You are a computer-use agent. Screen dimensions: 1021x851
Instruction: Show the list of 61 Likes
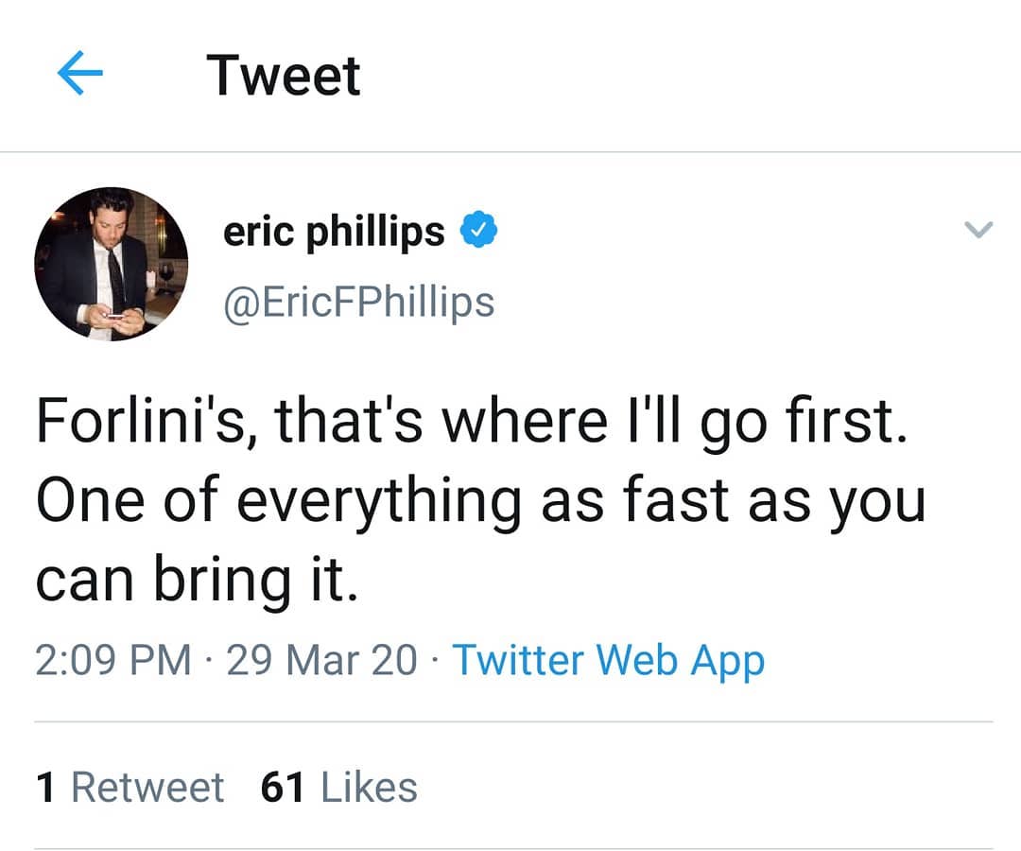pyautogui.click(x=338, y=787)
